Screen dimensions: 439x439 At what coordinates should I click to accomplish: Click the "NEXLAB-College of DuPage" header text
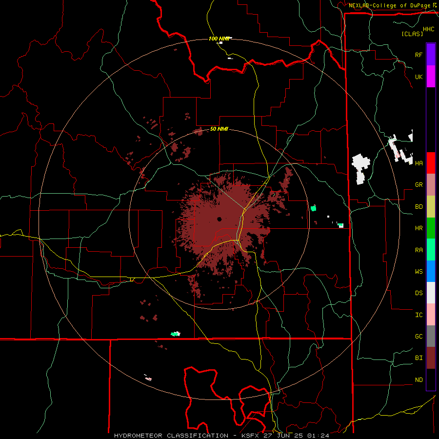coord(389,5)
